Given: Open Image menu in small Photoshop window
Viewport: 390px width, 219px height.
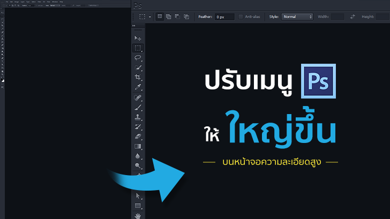Looking at the screenshot, I should [17, 2].
